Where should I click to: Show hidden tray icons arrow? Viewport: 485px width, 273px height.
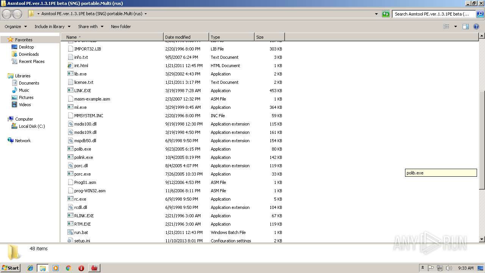coord(423,268)
